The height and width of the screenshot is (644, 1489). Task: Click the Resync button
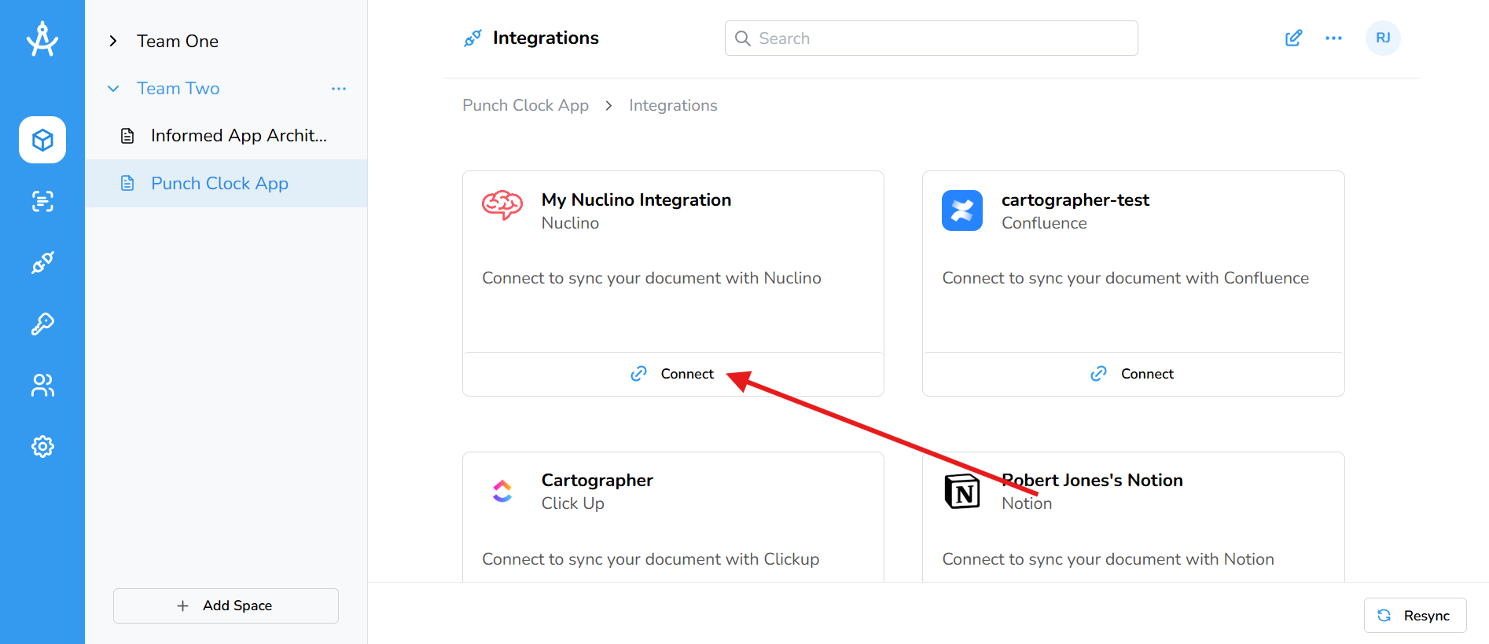1414,616
